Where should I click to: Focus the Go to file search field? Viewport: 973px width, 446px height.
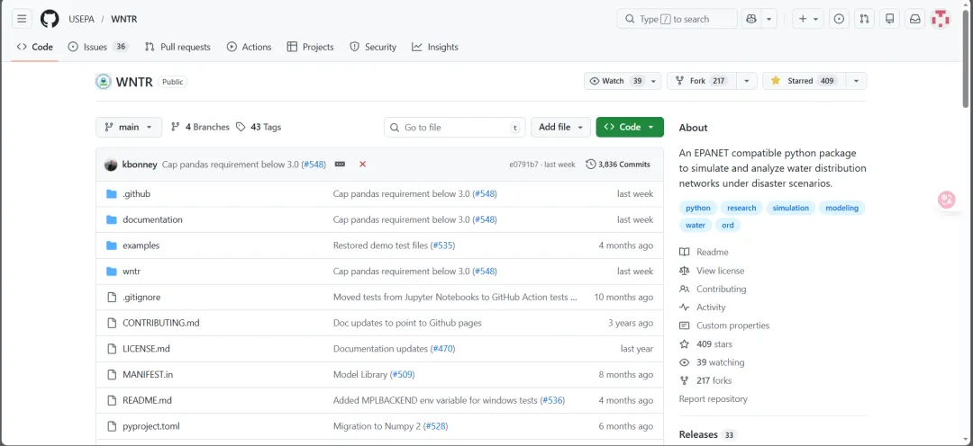[455, 127]
